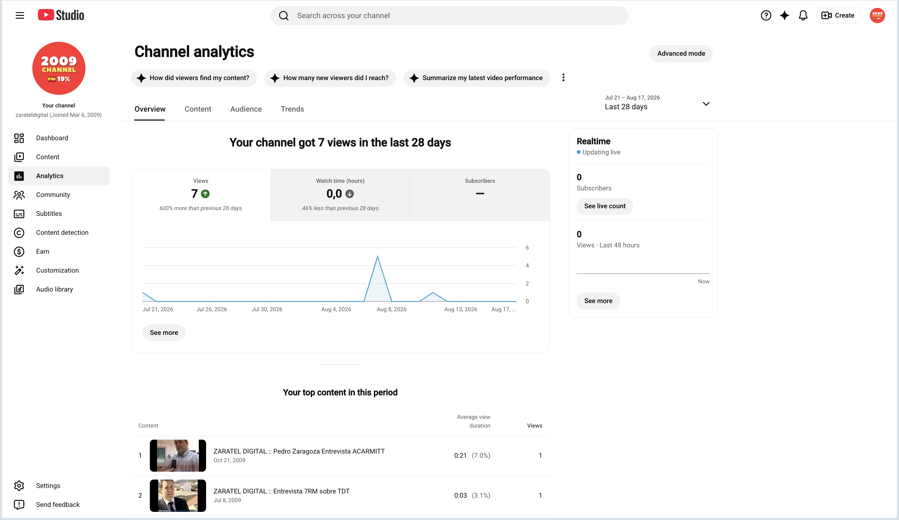The width and height of the screenshot is (899, 520).
Task: Click the gray down-arrow watch time icon
Action: tap(350, 194)
